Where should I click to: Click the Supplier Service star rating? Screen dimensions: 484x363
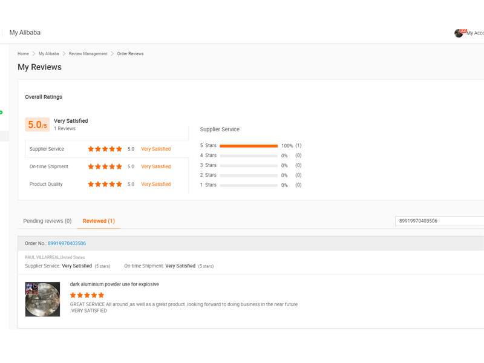105,149
